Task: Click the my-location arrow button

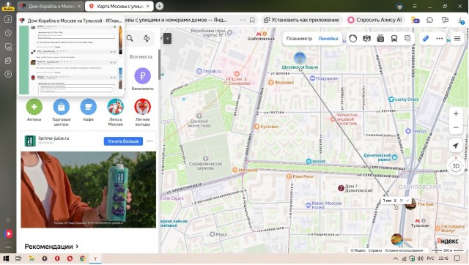Action: click(456, 146)
